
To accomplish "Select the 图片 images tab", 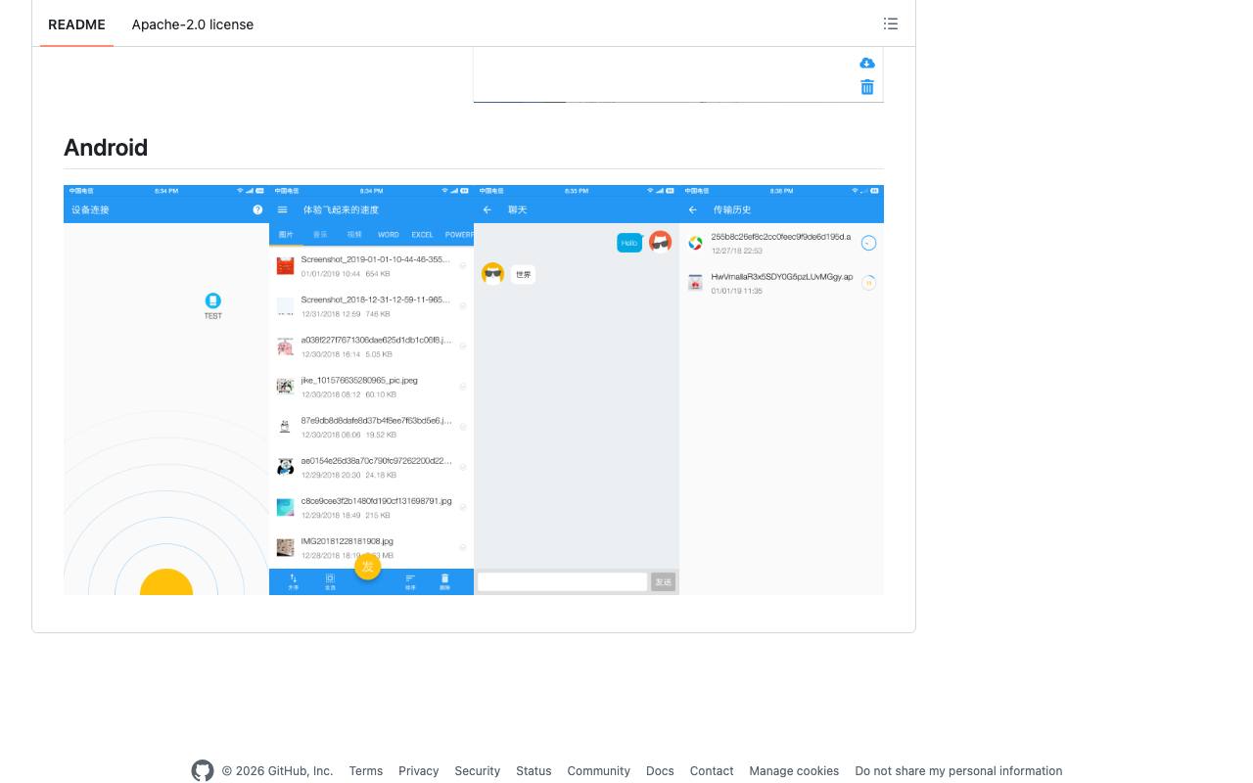I will click(286, 235).
